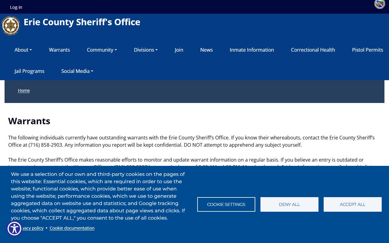
Task: Expand the Divisions dropdown menu
Action: pos(146,50)
